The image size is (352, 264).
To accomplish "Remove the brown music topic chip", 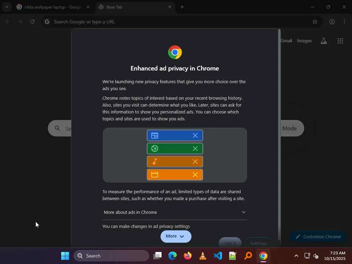I will 195,162.
